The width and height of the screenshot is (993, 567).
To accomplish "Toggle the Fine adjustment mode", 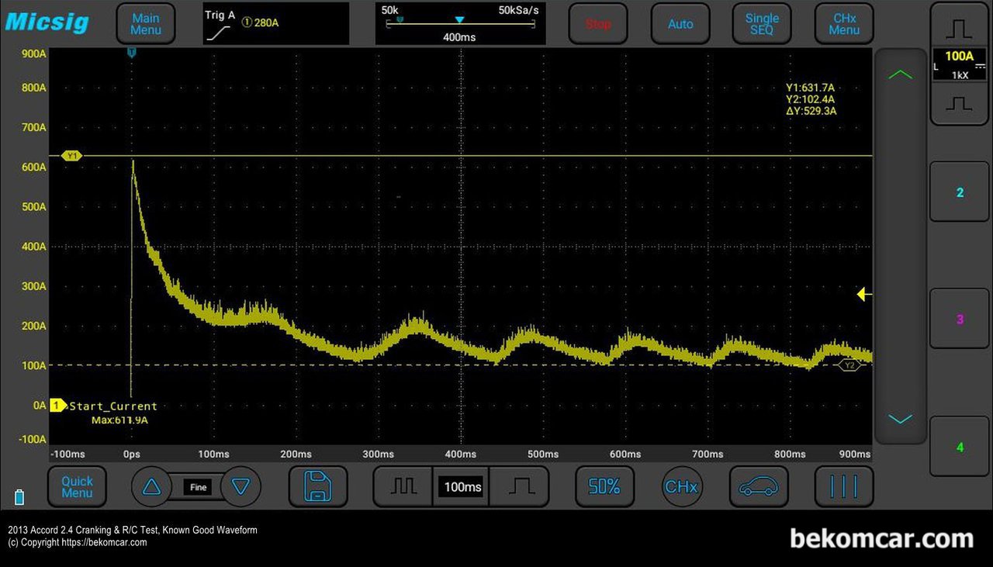I will click(x=198, y=487).
